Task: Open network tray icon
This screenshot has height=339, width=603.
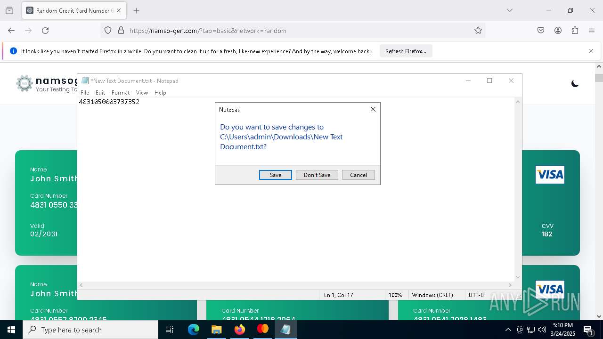Action: (x=531, y=330)
